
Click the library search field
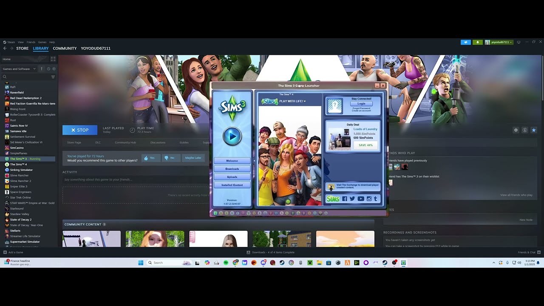tap(25, 77)
